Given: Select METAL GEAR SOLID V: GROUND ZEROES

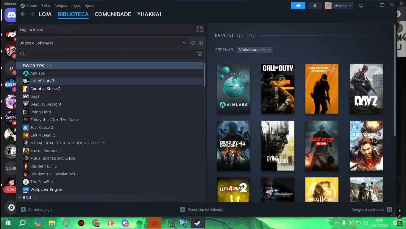Looking at the screenshot, I should pos(110,143).
